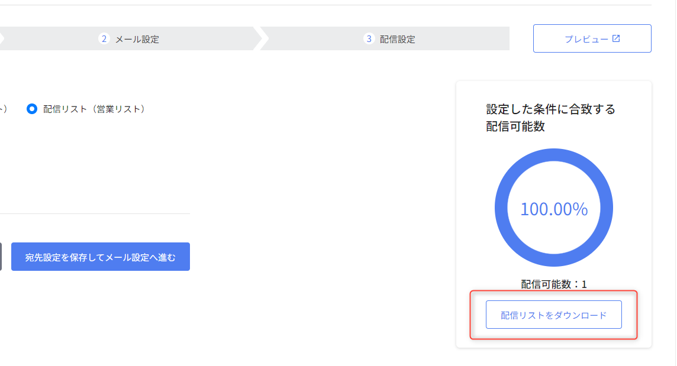
Task: Select the 配信リスト（営業リスト）radio button
Action: pyautogui.click(x=31, y=109)
